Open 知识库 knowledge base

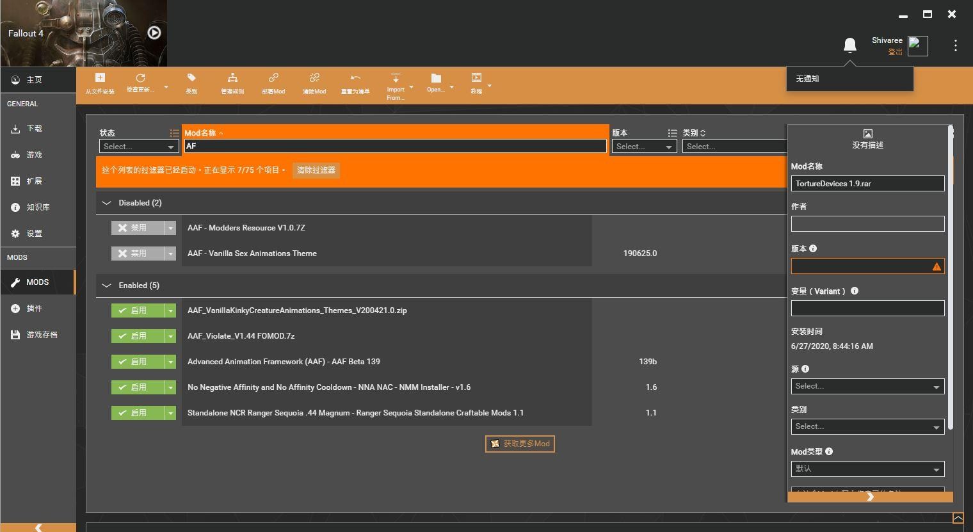click(x=38, y=207)
